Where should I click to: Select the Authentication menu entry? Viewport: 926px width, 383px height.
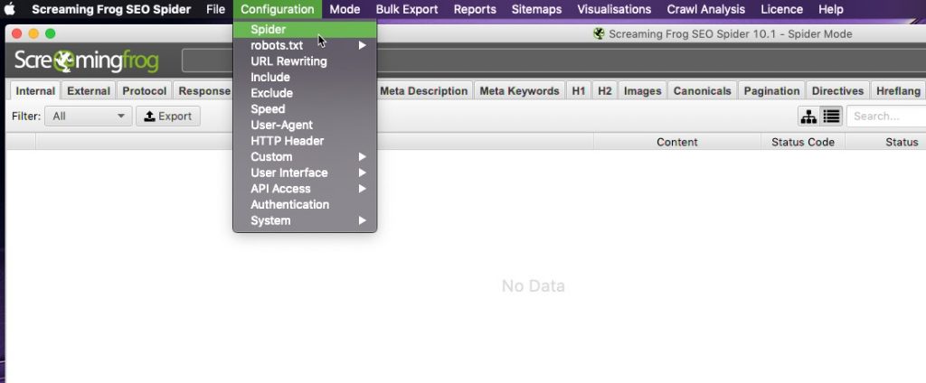point(289,204)
